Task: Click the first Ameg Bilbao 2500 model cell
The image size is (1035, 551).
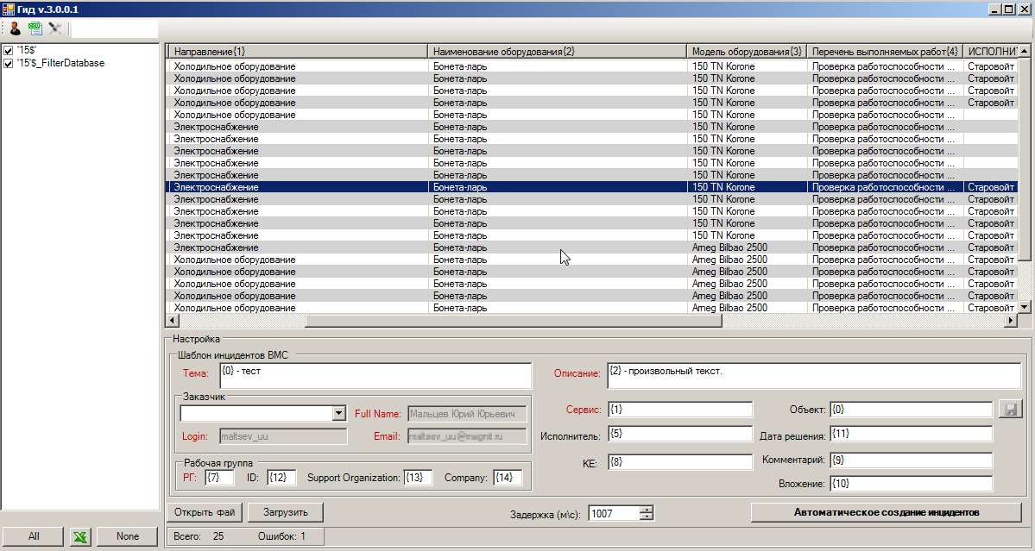Action: tap(747, 247)
